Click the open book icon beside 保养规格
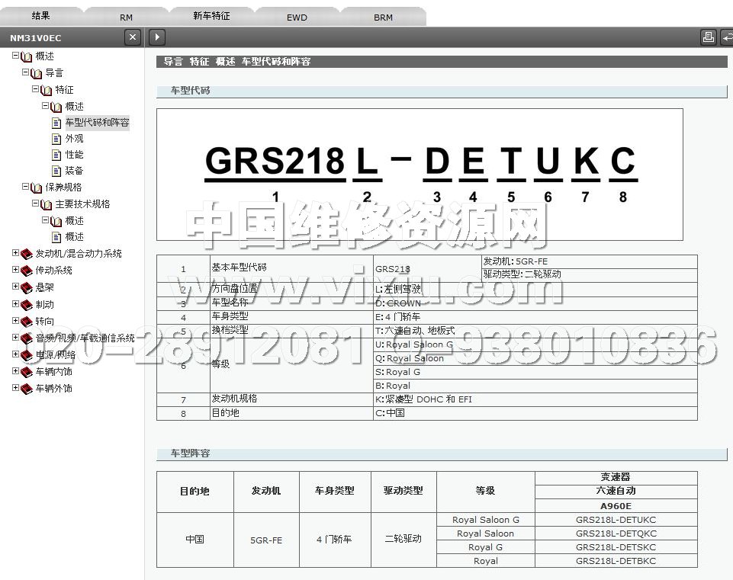This screenshot has height=580, width=733. [36, 187]
